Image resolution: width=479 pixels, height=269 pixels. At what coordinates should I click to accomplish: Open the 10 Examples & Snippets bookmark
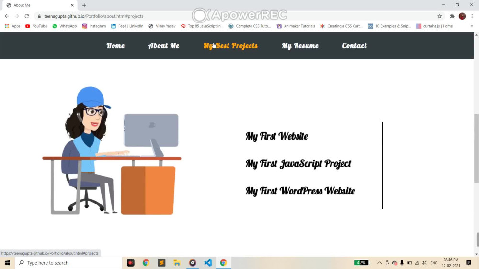pos(389,26)
